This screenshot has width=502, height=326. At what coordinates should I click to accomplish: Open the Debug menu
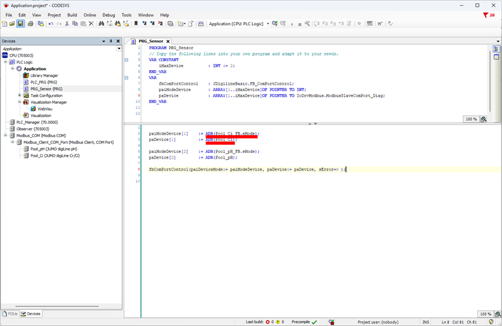click(x=109, y=15)
